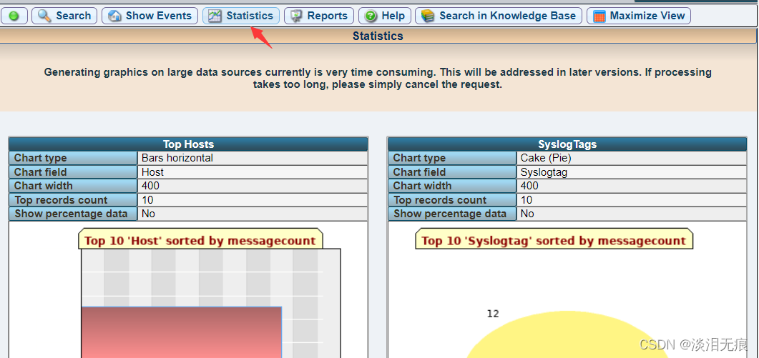The height and width of the screenshot is (358, 759).
Task: Click 'Chart type' label in Top Hosts
Action: click(41, 158)
